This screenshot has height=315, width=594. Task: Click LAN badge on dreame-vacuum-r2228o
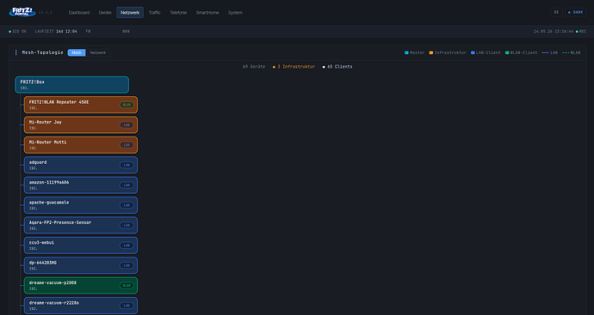127,306
